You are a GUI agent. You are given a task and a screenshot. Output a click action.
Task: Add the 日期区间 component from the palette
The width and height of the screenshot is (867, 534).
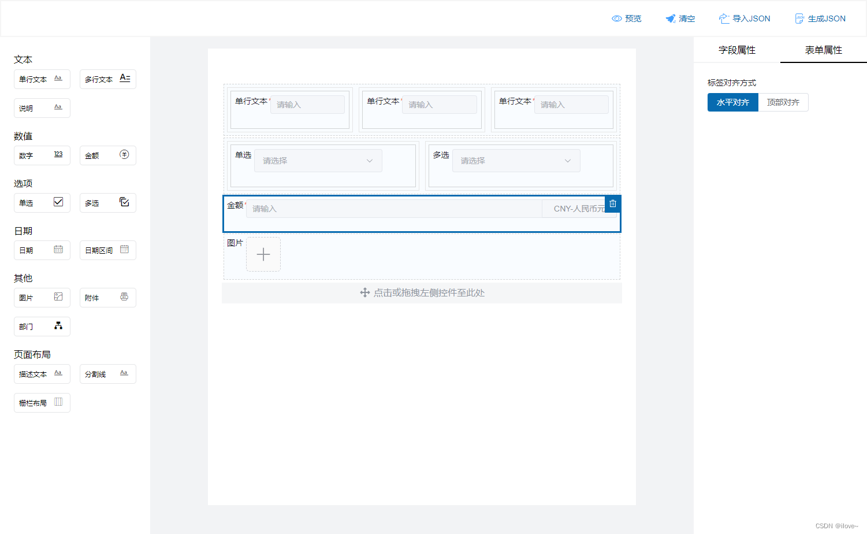tap(108, 250)
